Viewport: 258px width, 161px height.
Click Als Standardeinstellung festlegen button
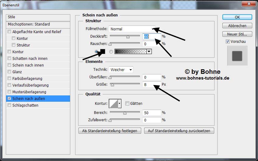pos(110,131)
